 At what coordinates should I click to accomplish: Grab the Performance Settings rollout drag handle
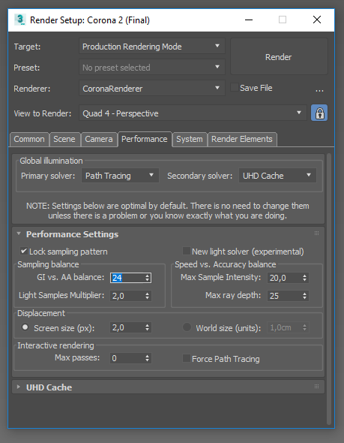click(x=317, y=234)
